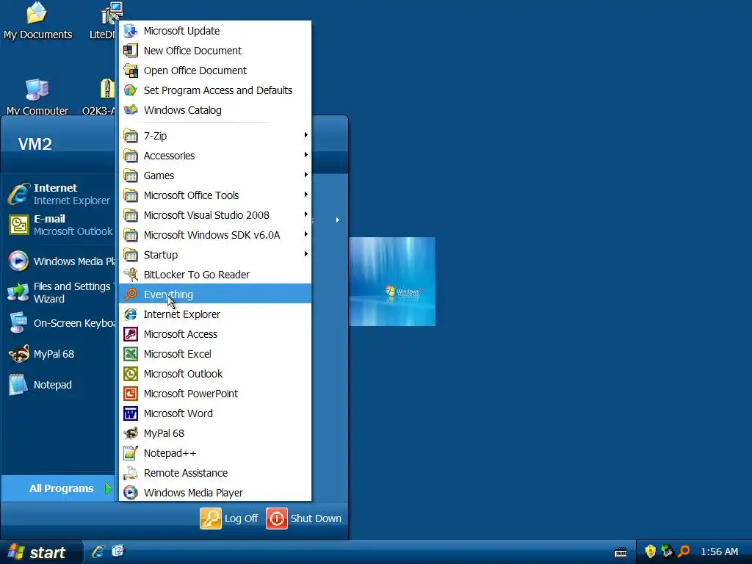Select My Documents desktop icon
The image size is (752, 564).
37,21
